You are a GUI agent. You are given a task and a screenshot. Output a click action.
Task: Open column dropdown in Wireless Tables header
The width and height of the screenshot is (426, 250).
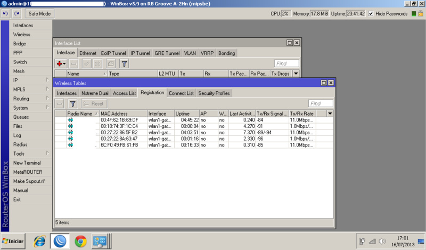[330, 114]
